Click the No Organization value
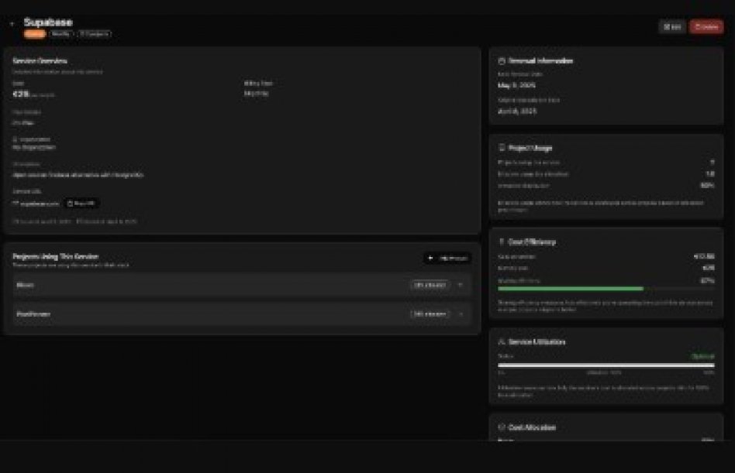Image resolution: width=735 pixels, height=473 pixels. [34, 147]
